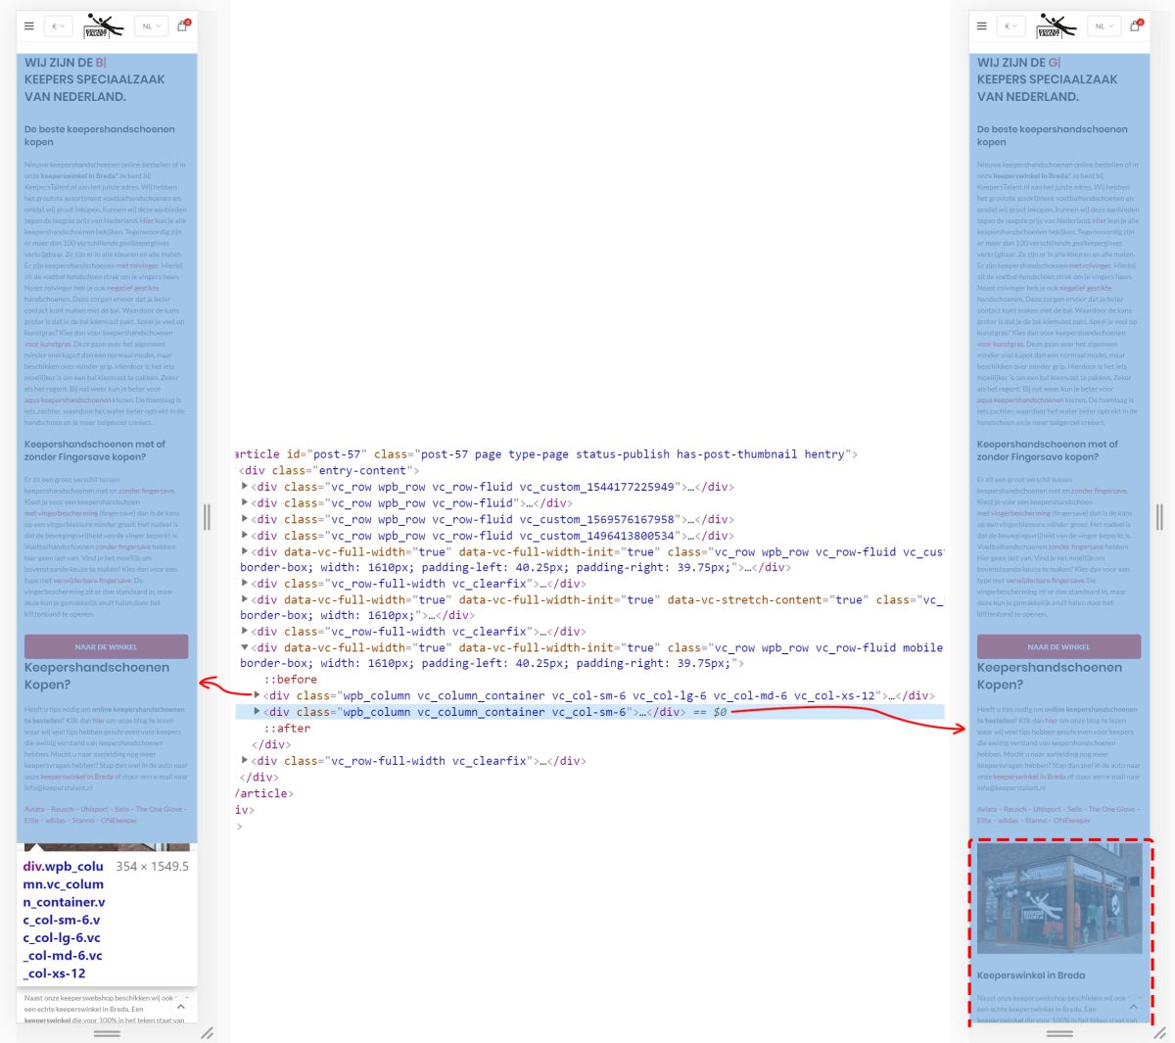Click 'Keepershandschoenen Kopen?' heading in right preview
Viewport: 1175px width, 1043px height.
tap(1049, 676)
